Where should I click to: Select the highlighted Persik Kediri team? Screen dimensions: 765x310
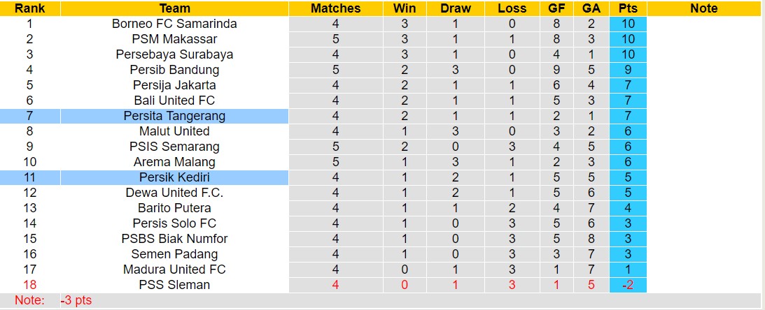point(174,177)
